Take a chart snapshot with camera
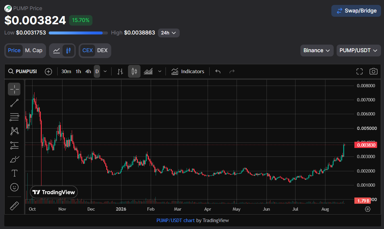This screenshot has height=229, width=384. click(373, 72)
